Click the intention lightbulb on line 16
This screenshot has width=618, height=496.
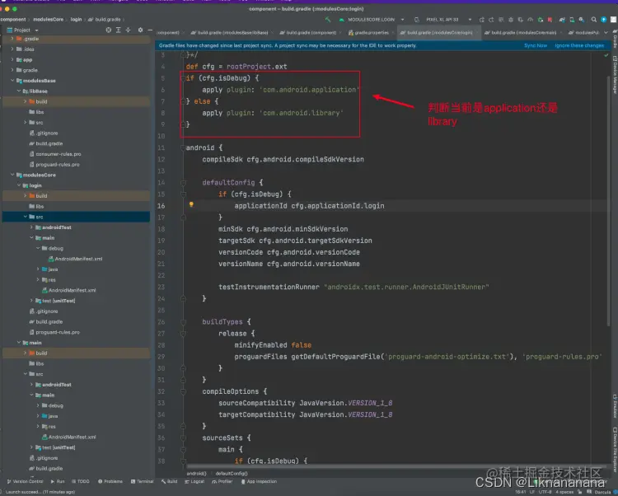[x=191, y=204]
